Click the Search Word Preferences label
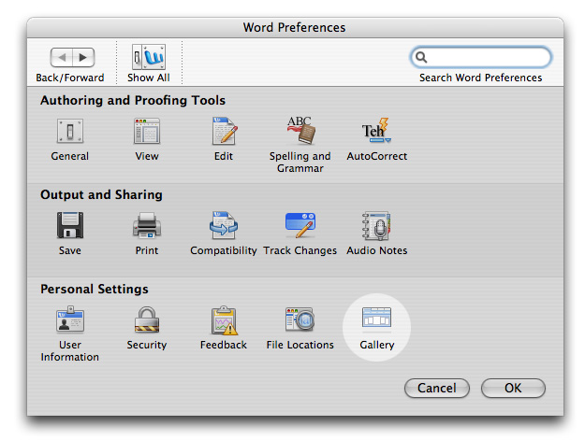Screen dimensions: 585x440 480,78
